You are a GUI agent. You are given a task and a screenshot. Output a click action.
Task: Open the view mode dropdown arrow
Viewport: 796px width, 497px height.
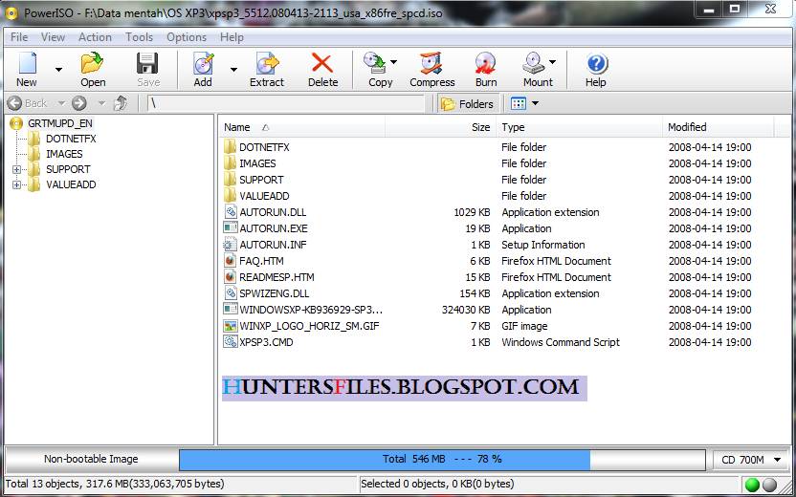tap(535, 104)
